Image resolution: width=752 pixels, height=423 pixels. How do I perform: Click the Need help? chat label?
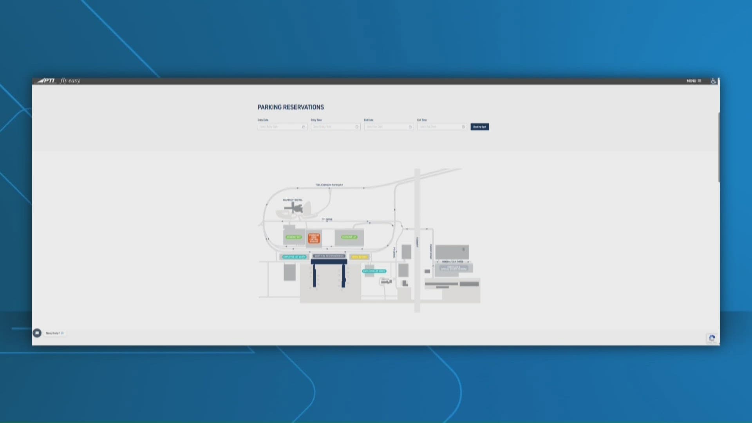coord(54,333)
